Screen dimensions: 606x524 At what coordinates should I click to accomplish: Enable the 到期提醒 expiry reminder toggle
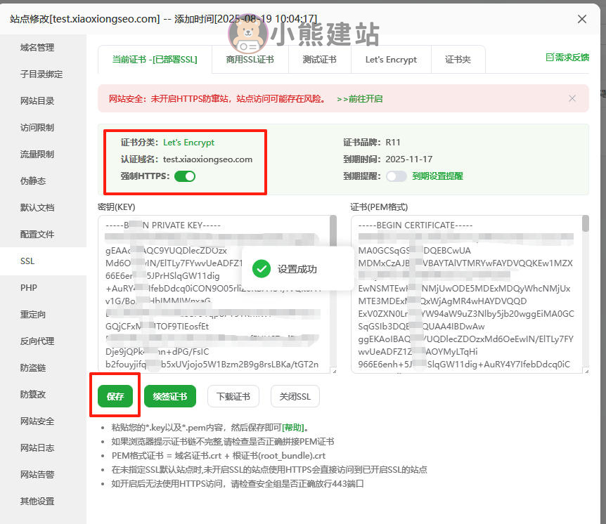point(396,176)
